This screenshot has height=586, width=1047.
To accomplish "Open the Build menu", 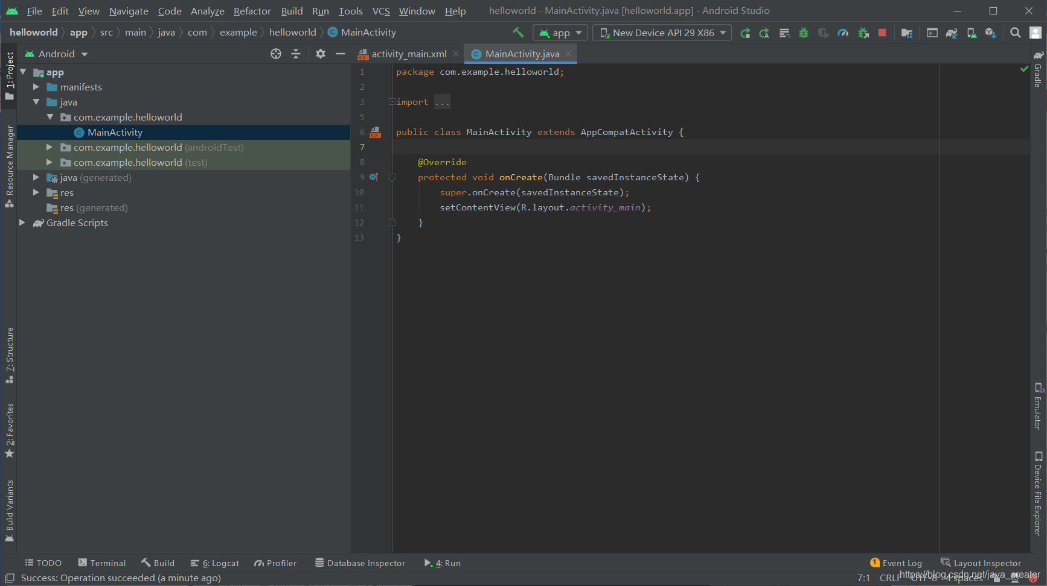I will coord(292,11).
